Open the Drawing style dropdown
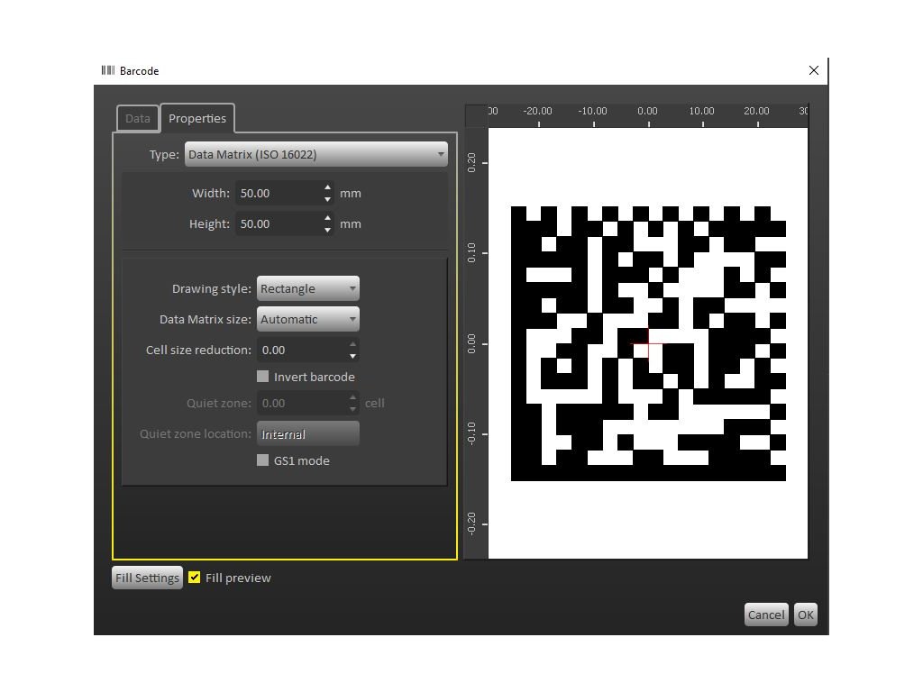Screen dimensions: 923x692 coord(308,288)
